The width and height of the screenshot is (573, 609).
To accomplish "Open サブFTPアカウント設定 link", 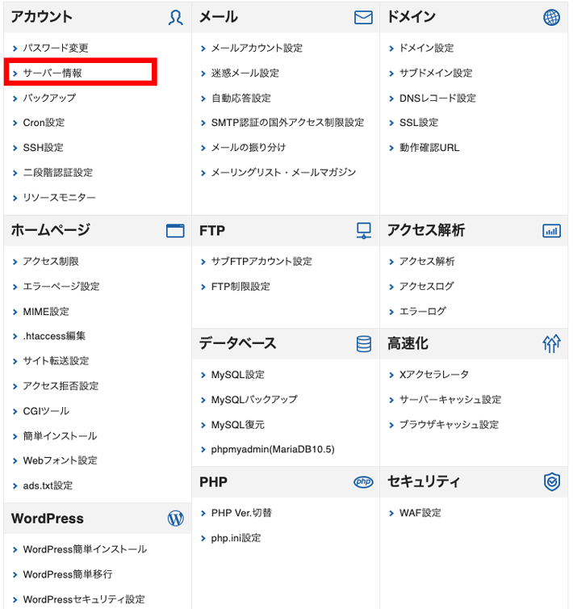I will click(261, 262).
